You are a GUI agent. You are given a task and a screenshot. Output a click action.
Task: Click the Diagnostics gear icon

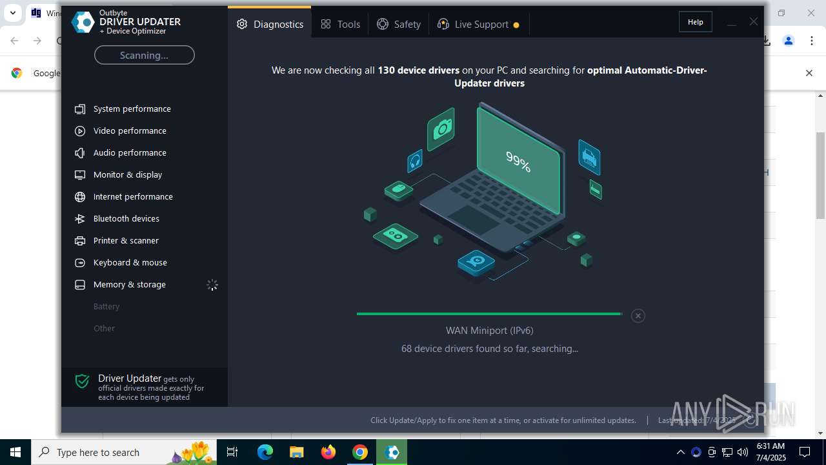click(x=242, y=24)
